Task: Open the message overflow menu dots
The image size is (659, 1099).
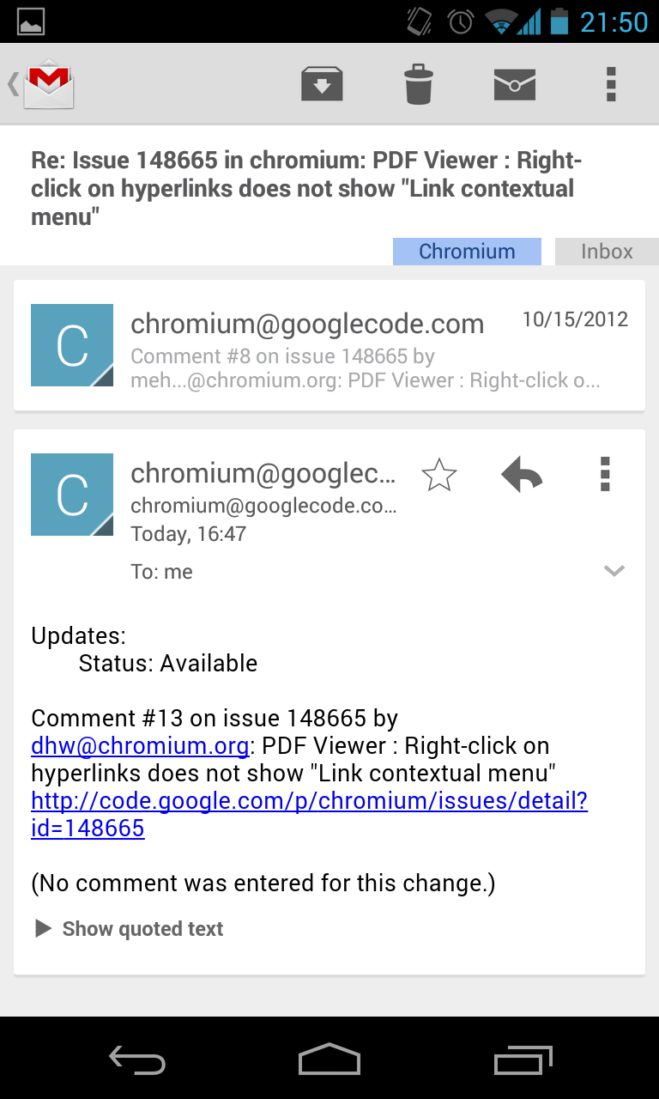Action: tap(605, 474)
